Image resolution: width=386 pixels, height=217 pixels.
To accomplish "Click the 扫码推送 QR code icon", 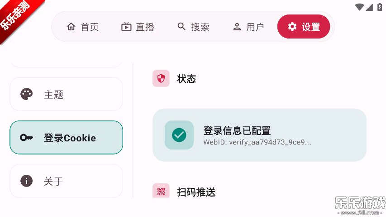I will 161,191.
